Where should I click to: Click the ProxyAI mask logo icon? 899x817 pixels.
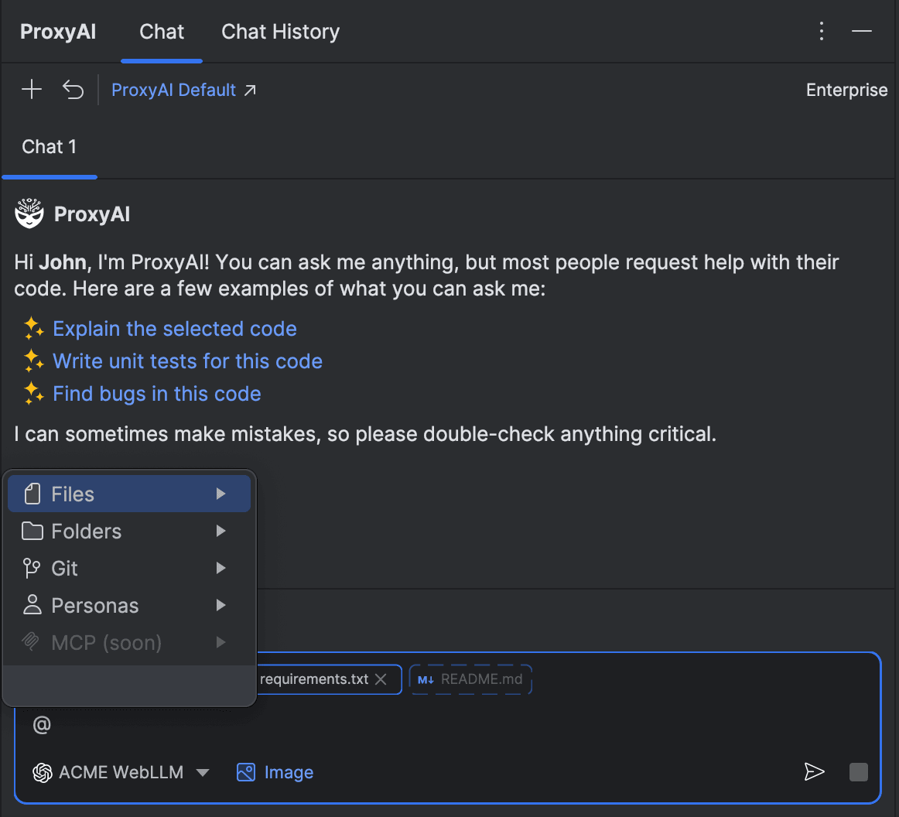pos(29,214)
